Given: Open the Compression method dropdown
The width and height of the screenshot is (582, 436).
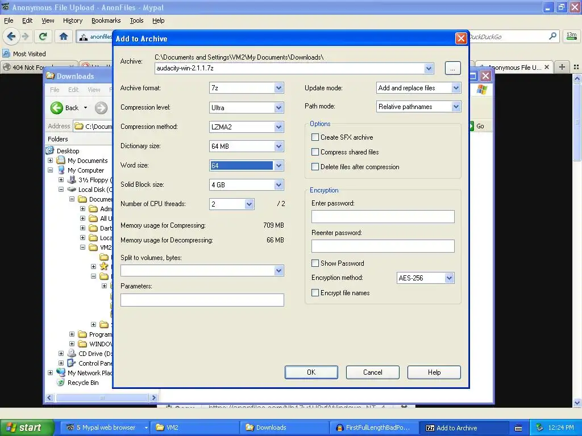Looking at the screenshot, I should pos(278,127).
